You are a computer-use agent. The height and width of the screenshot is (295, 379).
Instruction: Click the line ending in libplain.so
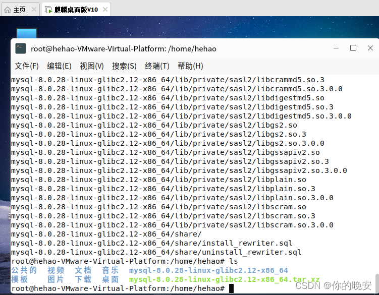[x=158, y=180]
